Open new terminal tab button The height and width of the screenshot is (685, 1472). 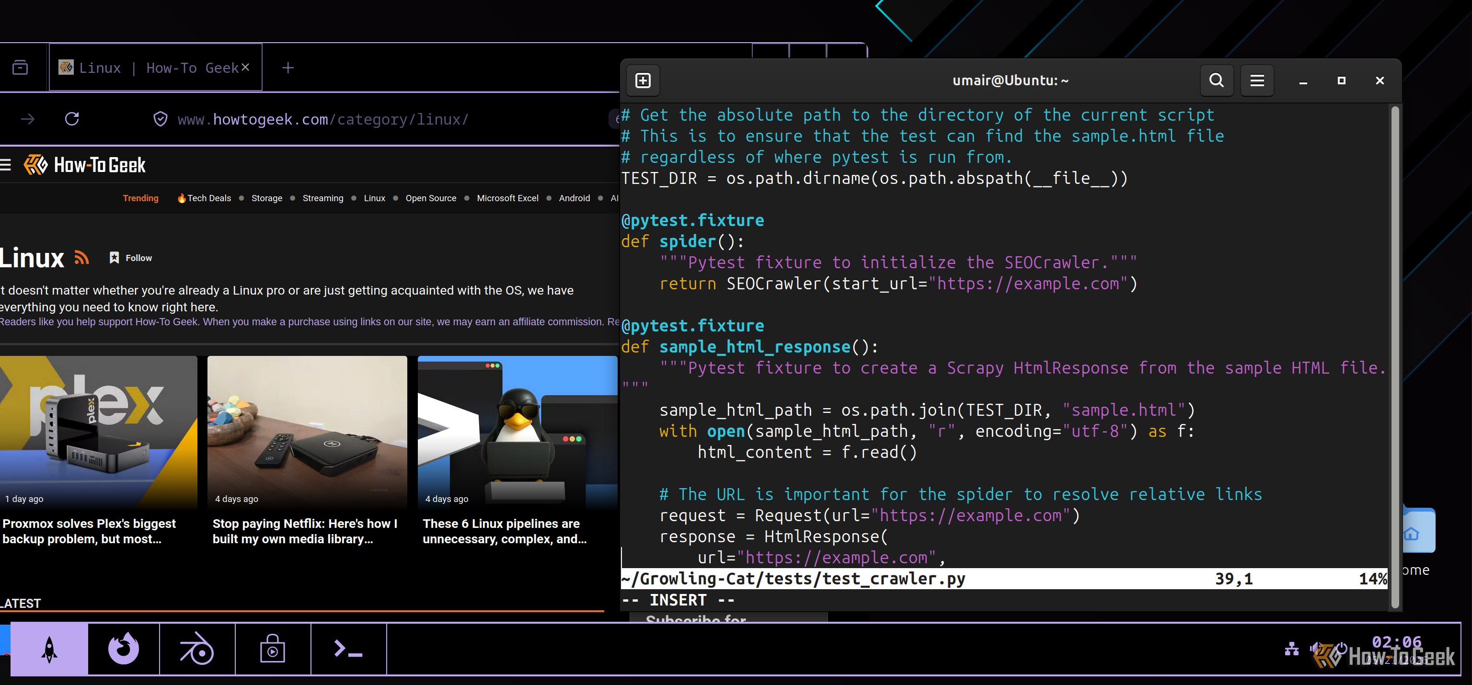click(x=643, y=80)
